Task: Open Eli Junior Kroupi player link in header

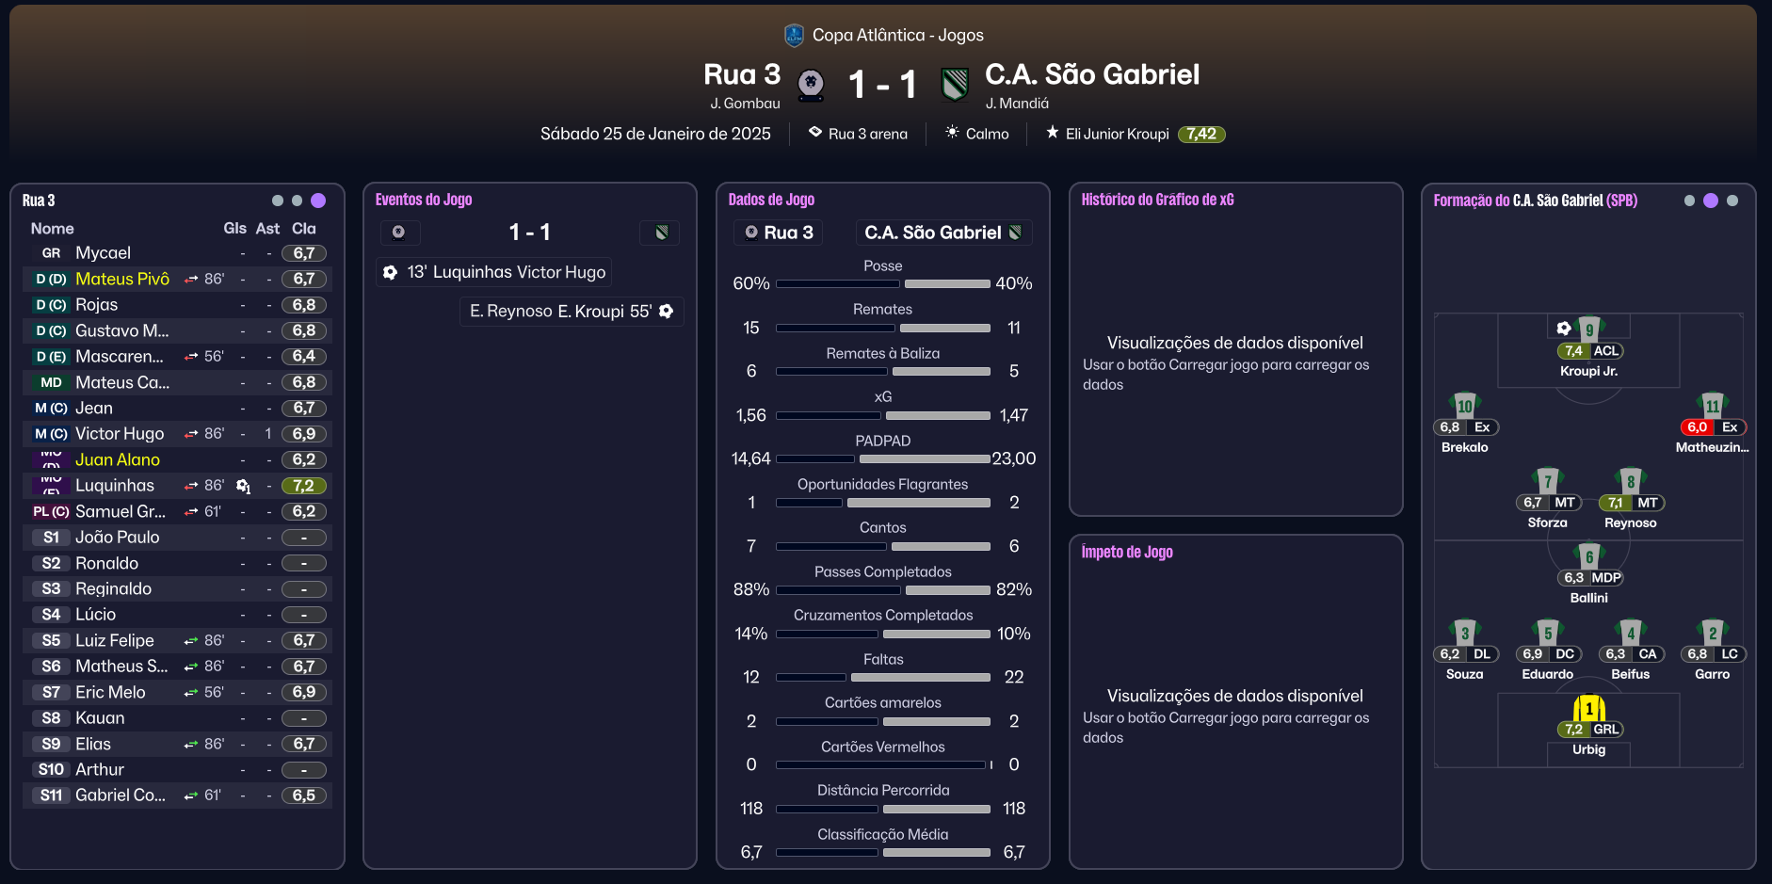Action: [x=1117, y=134]
